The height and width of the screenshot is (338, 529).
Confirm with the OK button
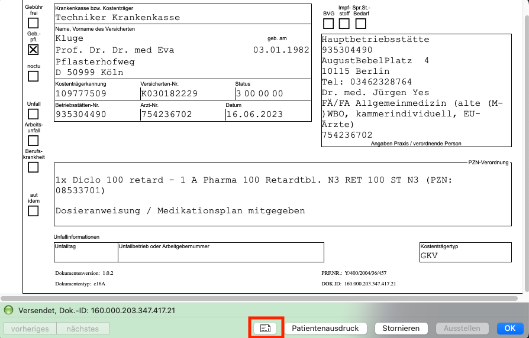pyautogui.click(x=510, y=328)
